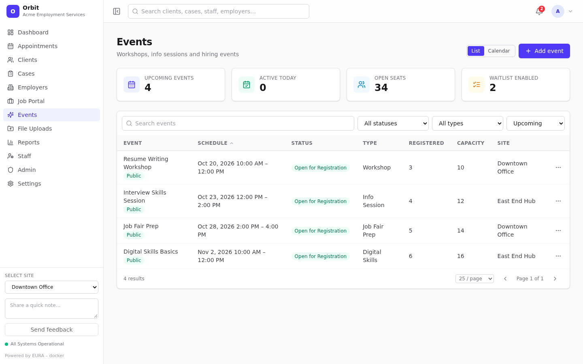Image resolution: width=583 pixels, height=364 pixels.
Task: Open the Digital Skills Basics event
Action: tap(151, 252)
